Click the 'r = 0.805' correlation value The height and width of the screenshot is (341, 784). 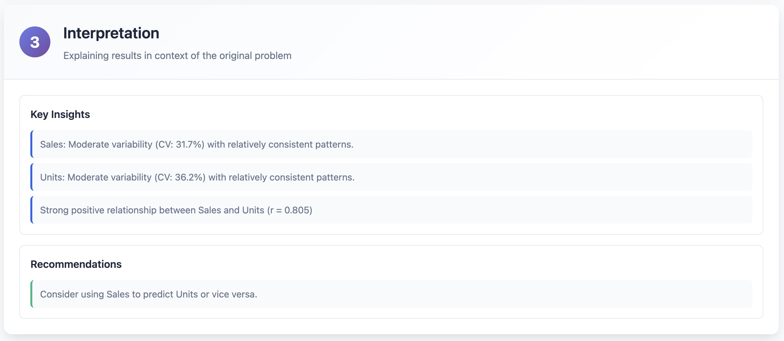290,210
